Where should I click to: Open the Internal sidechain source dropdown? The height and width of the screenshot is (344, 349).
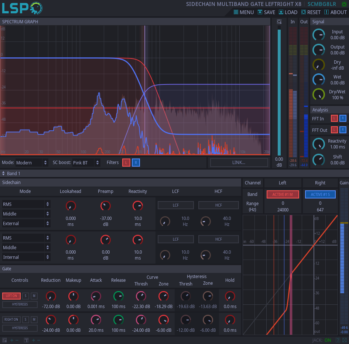click(26, 257)
